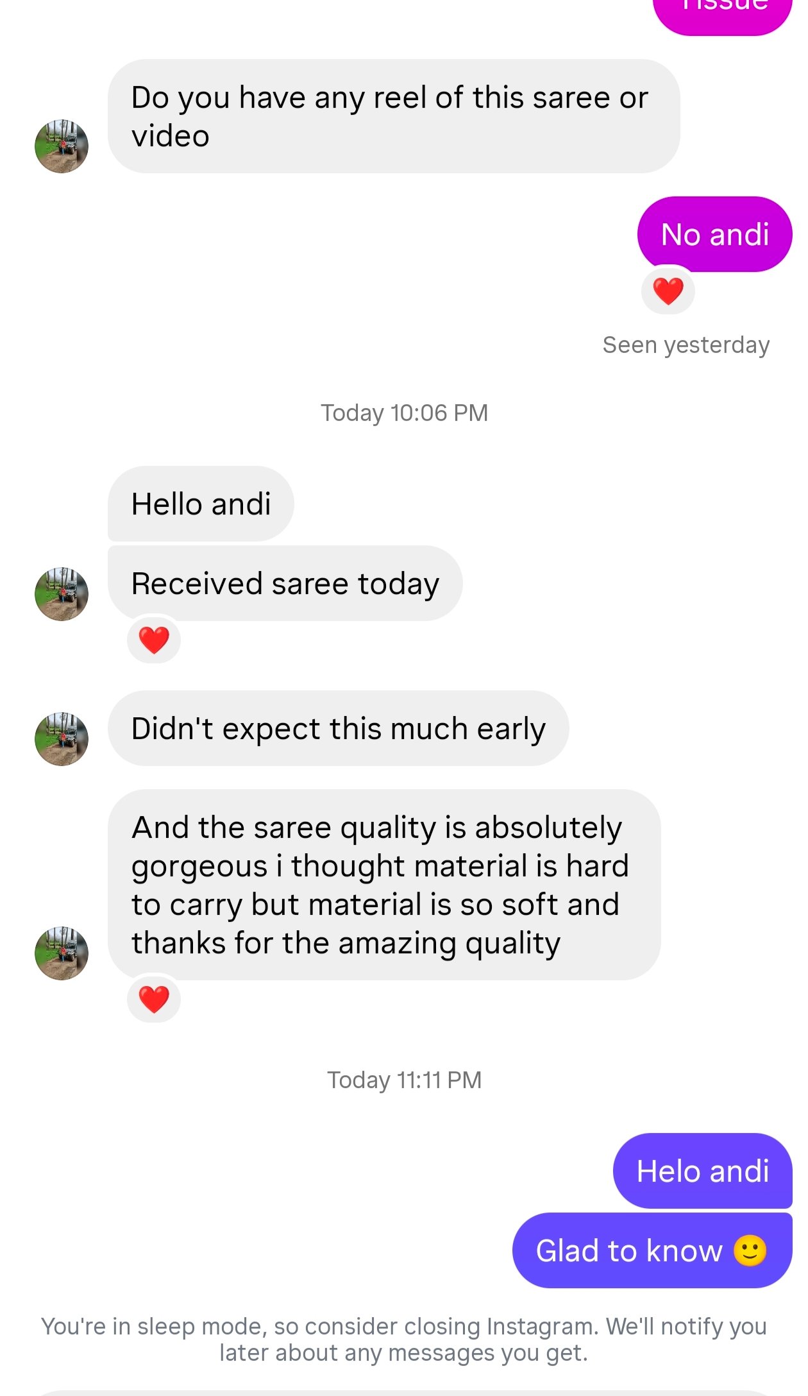
Task: Tap the sleep mode notice text
Action: click(x=404, y=1340)
